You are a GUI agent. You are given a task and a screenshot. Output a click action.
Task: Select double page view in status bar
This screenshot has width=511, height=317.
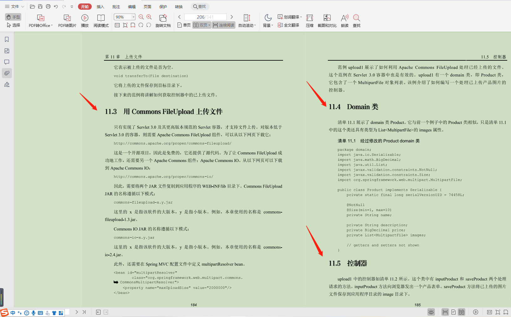click(x=462, y=312)
